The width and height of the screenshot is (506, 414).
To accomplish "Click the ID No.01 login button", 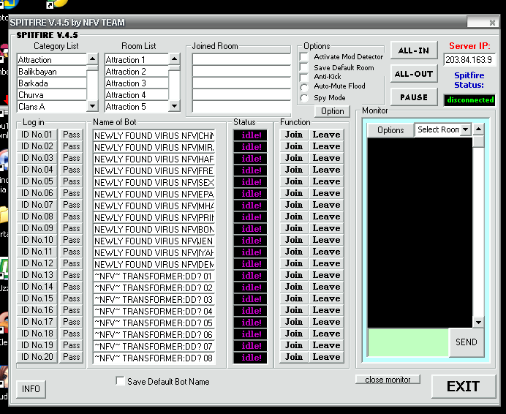I will tap(37, 135).
